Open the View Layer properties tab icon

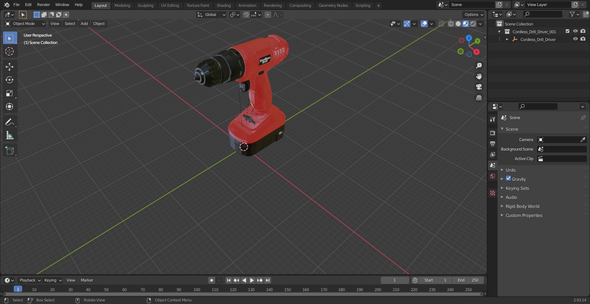[x=492, y=154]
